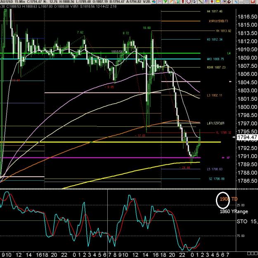The width and height of the screenshot is (258, 258).
Task: Open the red wavy bands indicator icon
Action: click(160, 2)
